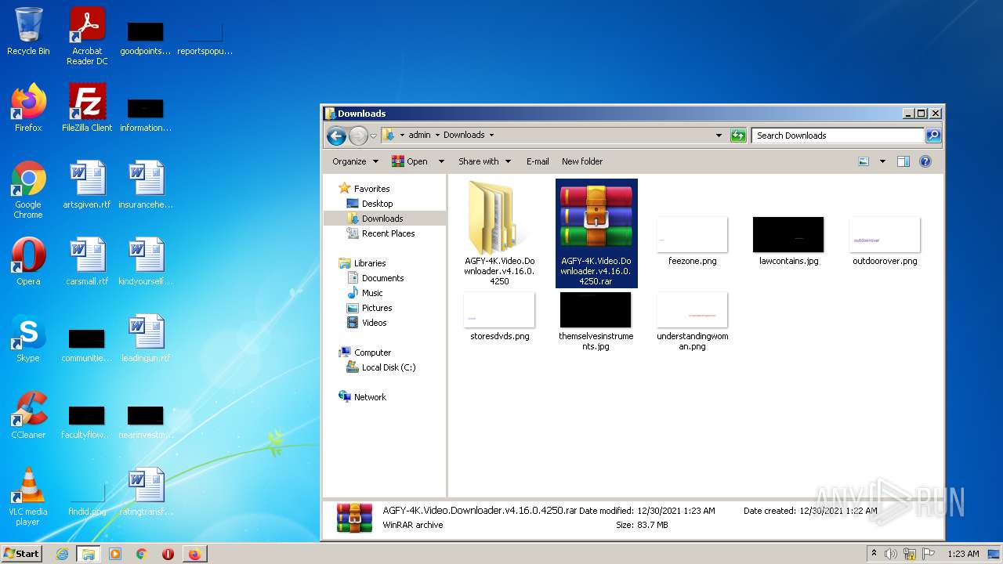The width and height of the screenshot is (1003, 564).
Task: Select kindyourself document on desktop
Action: (146, 261)
